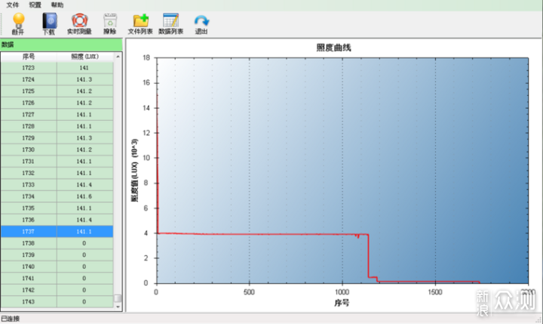This screenshot has height=324, width=543.
Task: Select row with 序号 1734
Action: point(57,196)
